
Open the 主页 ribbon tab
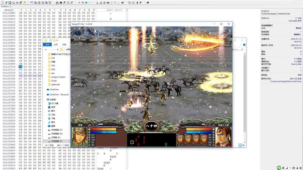tap(56, 45)
